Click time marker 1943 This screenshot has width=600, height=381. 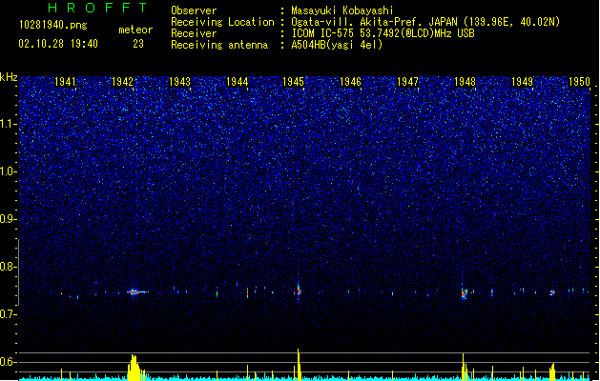(179, 82)
